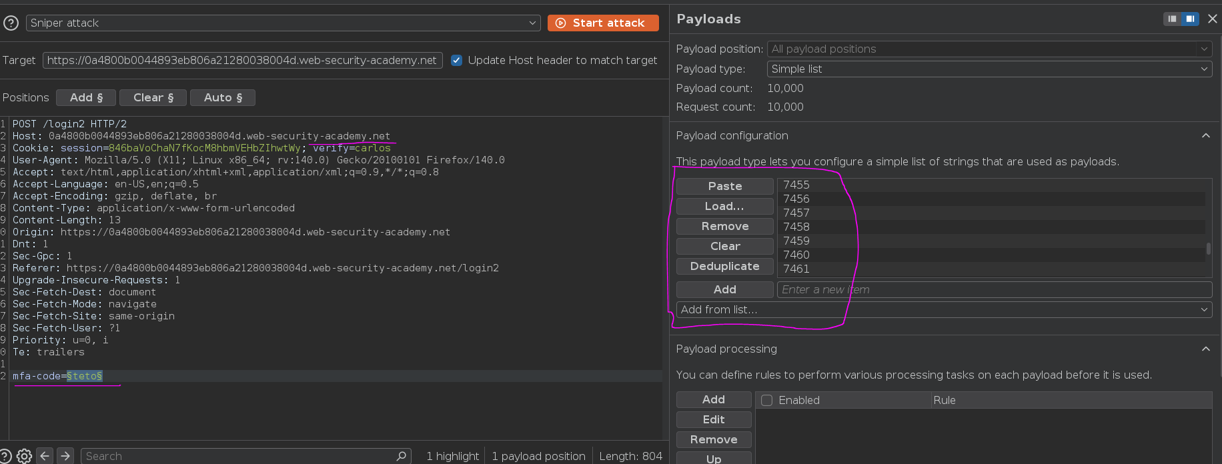Collapse the Payload processing section
The height and width of the screenshot is (464, 1222).
(x=1205, y=349)
